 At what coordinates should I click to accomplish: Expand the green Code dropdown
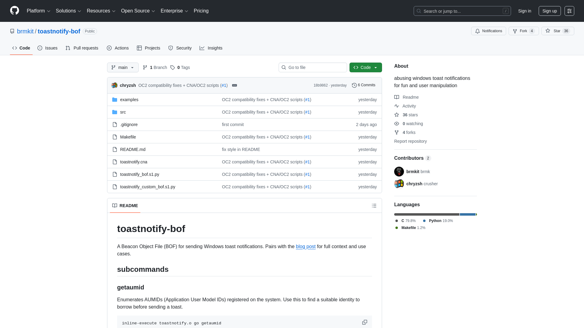click(x=366, y=67)
